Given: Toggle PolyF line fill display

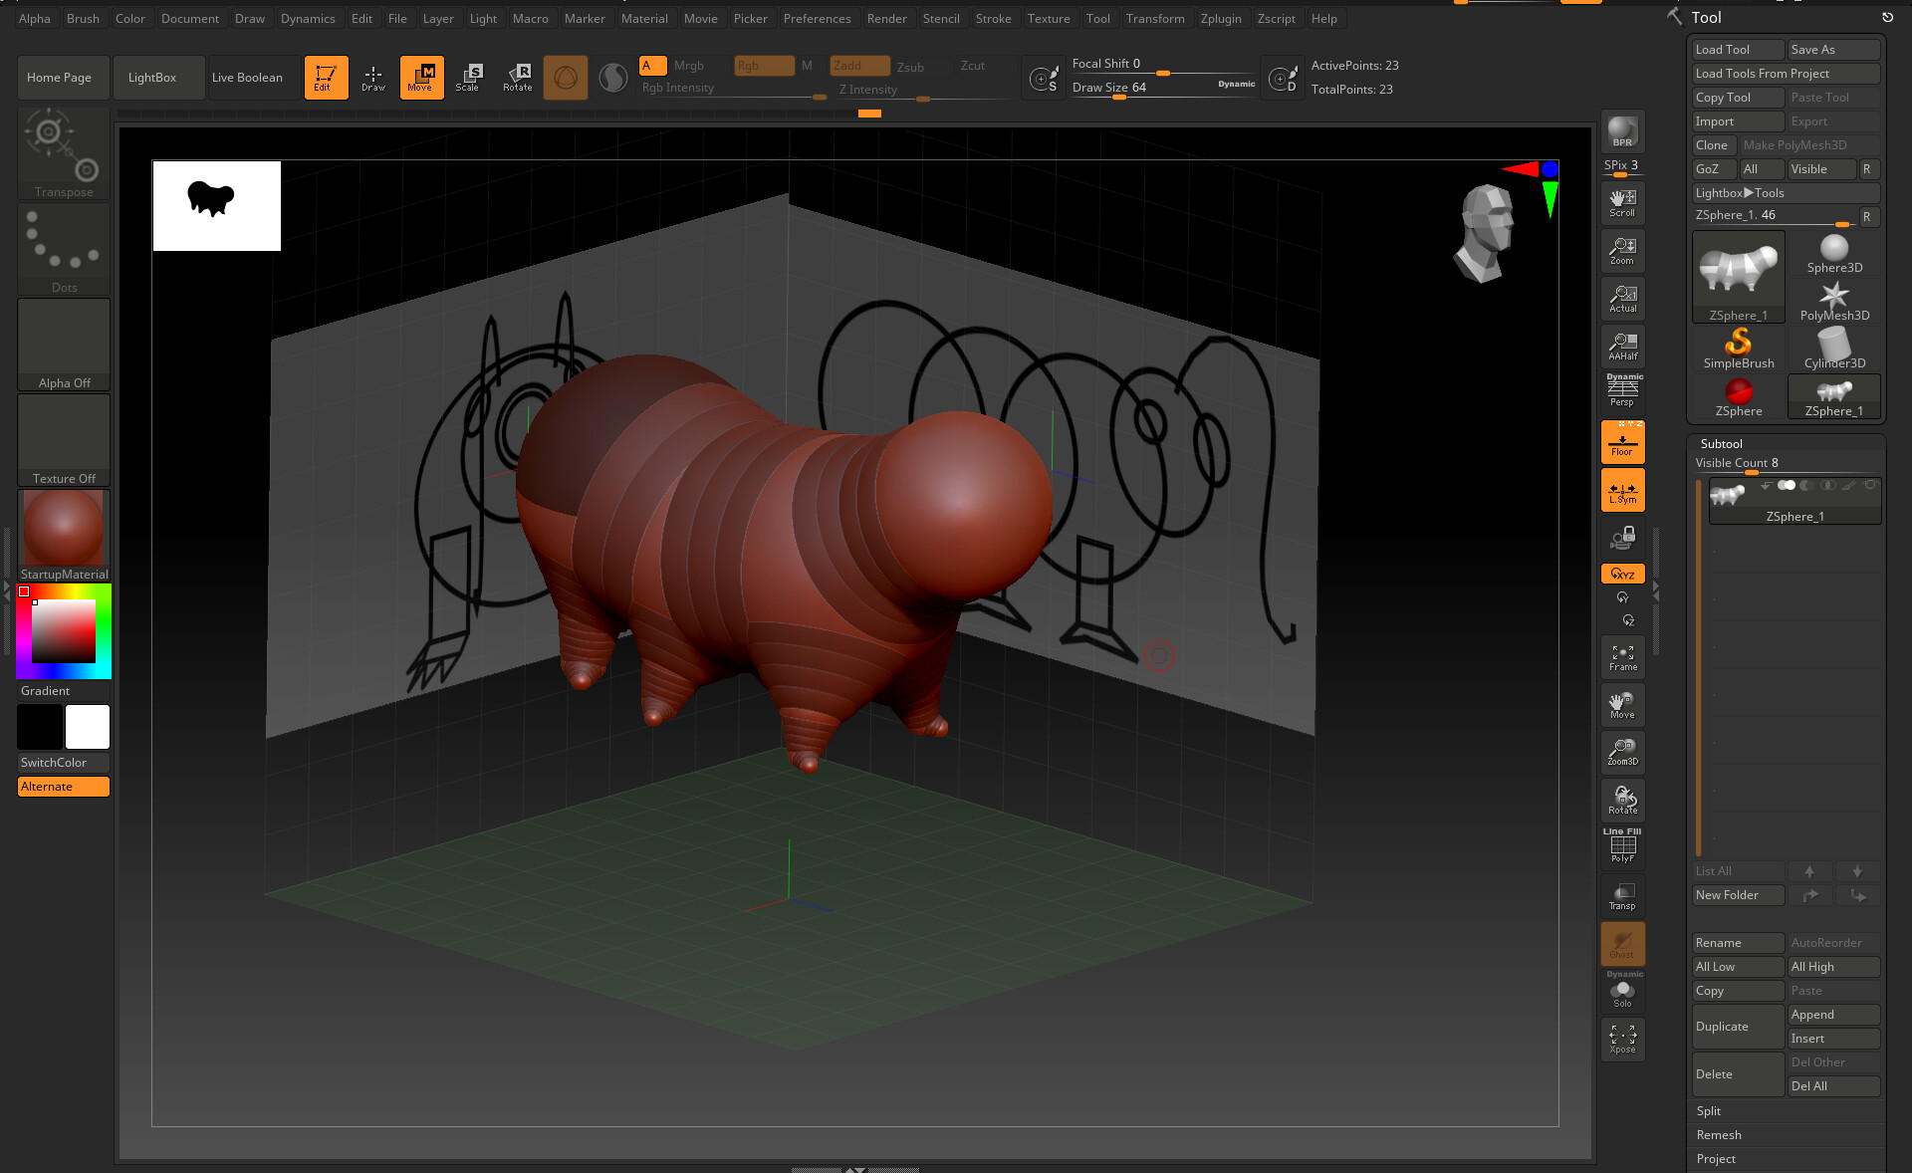Looking at the screenshot, I should [1622, 846].
